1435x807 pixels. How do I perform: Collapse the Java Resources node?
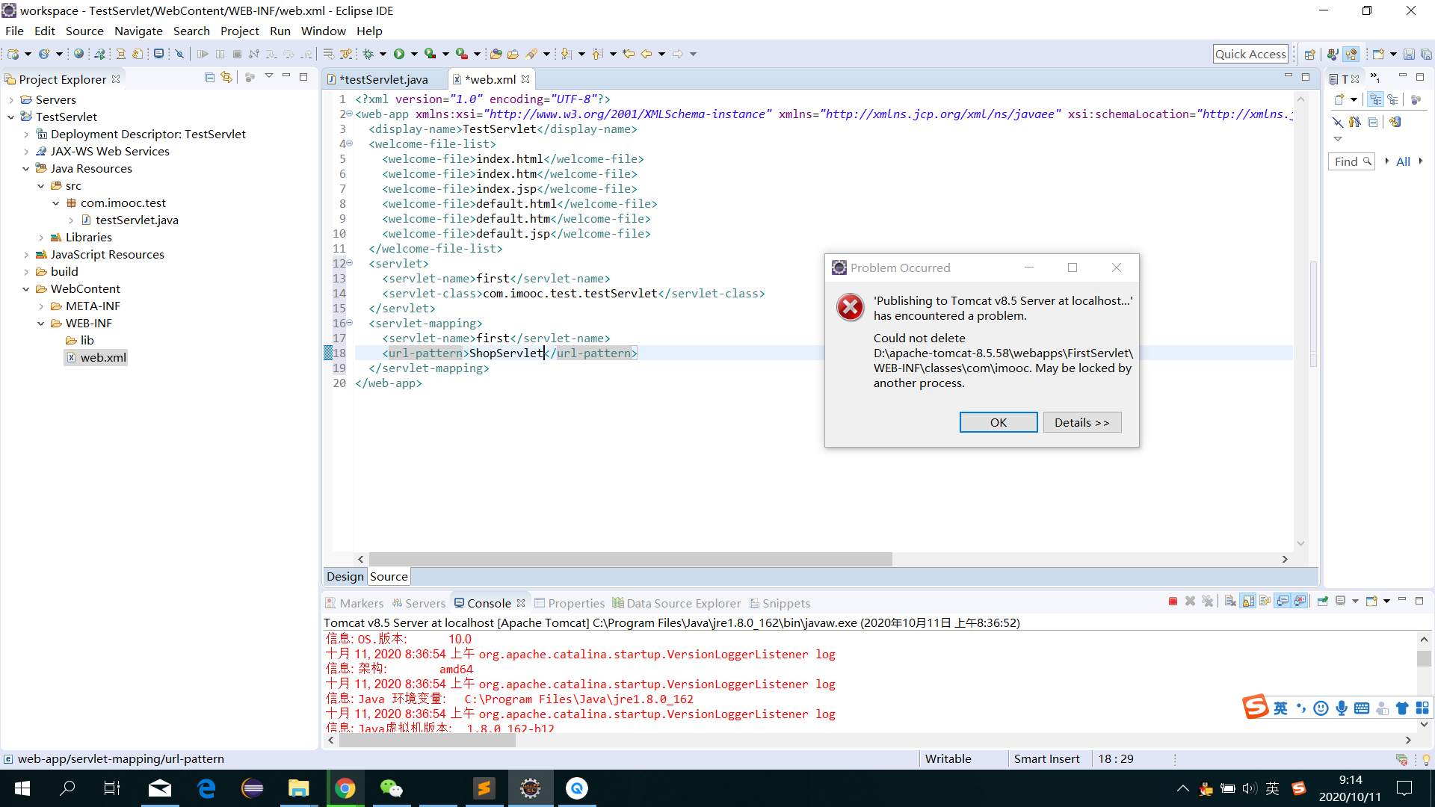[x=26, y=169]
